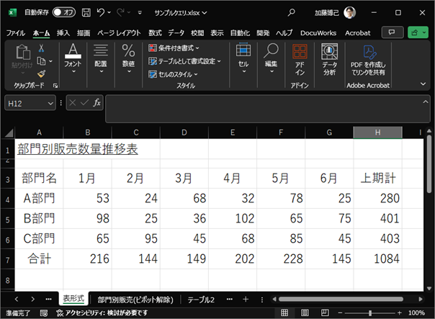Open the search magnifier in title bar
Screen dimensions: 435x319
coord(291,13)
